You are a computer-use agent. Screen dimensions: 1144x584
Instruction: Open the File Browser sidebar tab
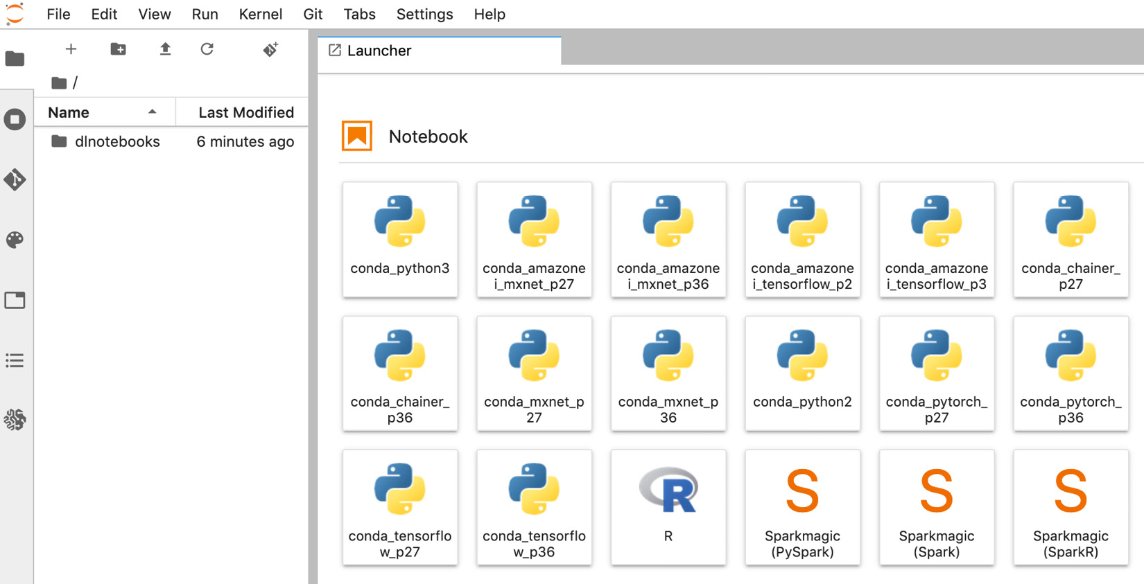(15, 59)
